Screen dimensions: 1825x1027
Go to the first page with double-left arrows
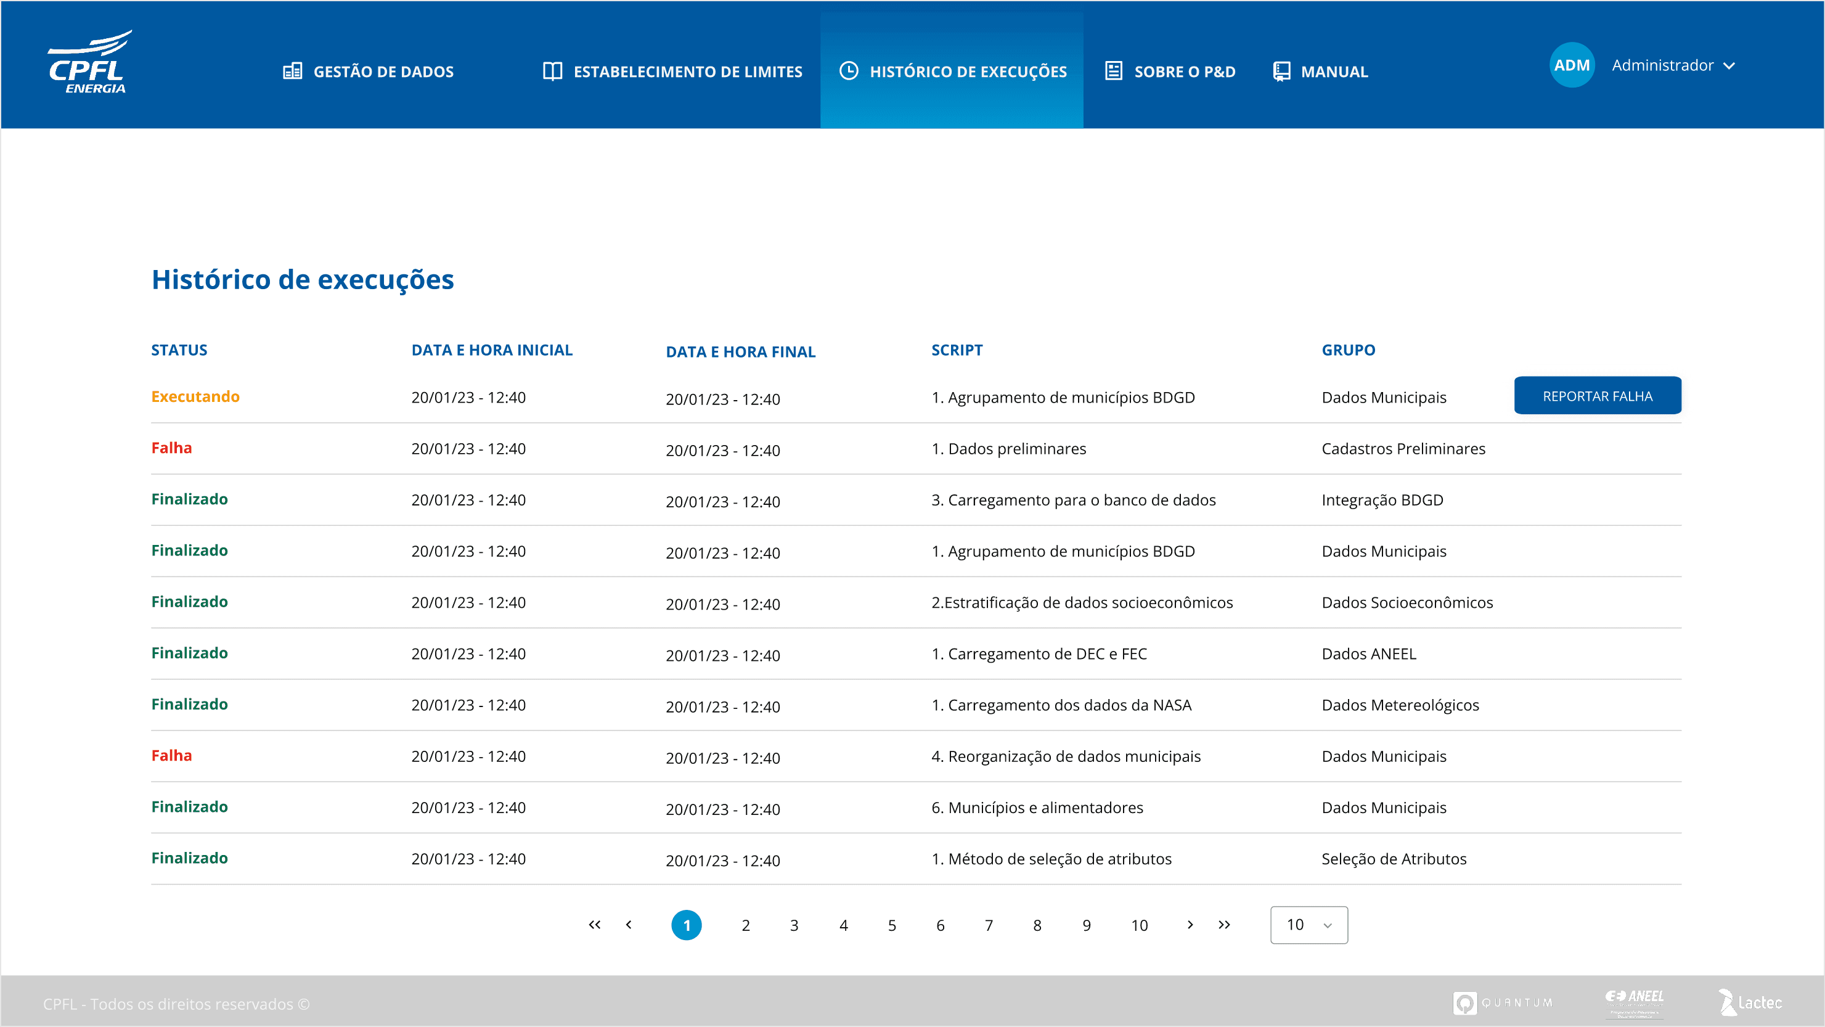pos(594,924)
